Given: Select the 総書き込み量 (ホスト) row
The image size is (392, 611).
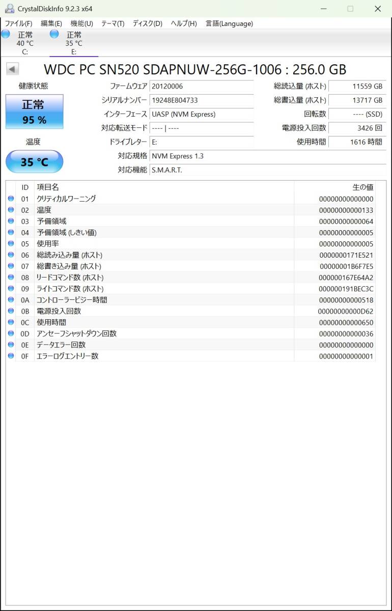Looking at the screenshot, I should [191, 266].
